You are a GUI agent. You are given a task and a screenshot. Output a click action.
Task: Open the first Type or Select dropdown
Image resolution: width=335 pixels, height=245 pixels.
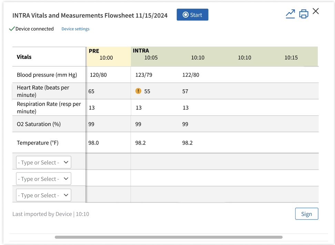(x=43, y=163)
